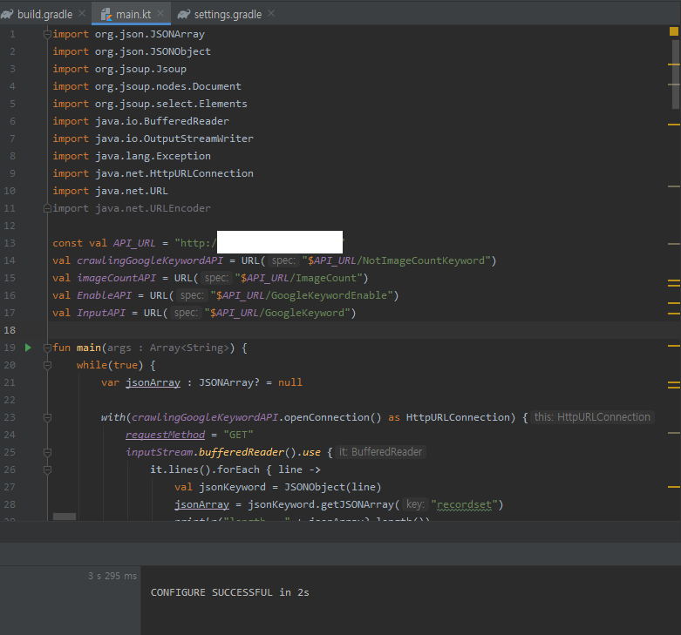Screen dimensions: 681x635
Task: Click the org.jsoup.Jsoup import line
Action: tap(119, 69)
